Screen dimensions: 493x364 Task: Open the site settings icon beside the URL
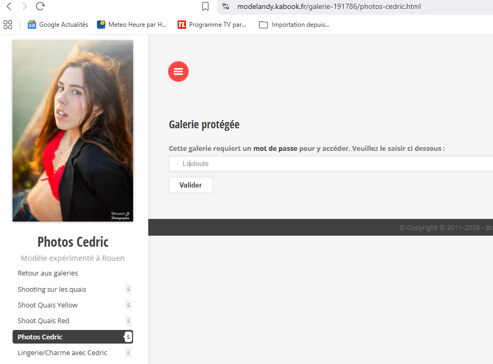pos(226,7)
